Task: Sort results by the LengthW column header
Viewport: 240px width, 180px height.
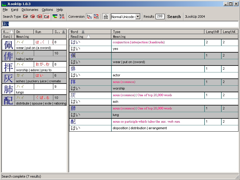Action: [213, 32]
